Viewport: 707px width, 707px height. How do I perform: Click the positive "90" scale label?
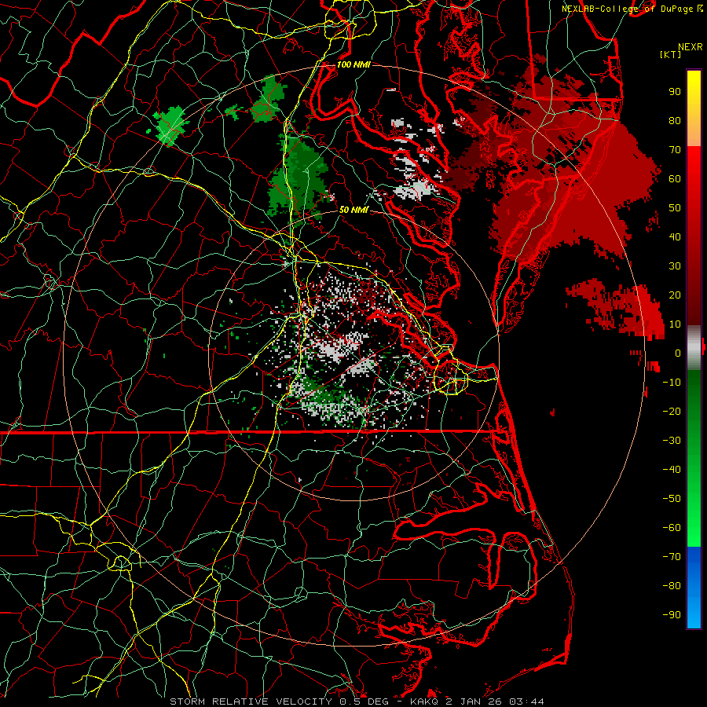(x=675, y=92)
